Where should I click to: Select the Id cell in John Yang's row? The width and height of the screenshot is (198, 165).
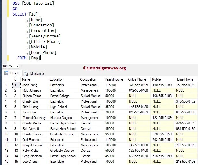click(16, 85)
